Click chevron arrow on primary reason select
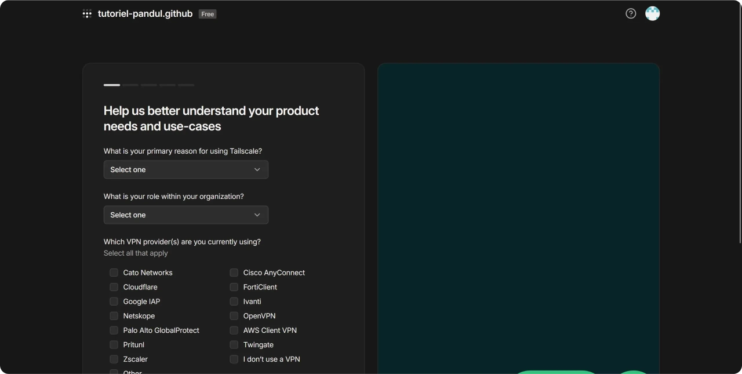 [x=257, y=169]
